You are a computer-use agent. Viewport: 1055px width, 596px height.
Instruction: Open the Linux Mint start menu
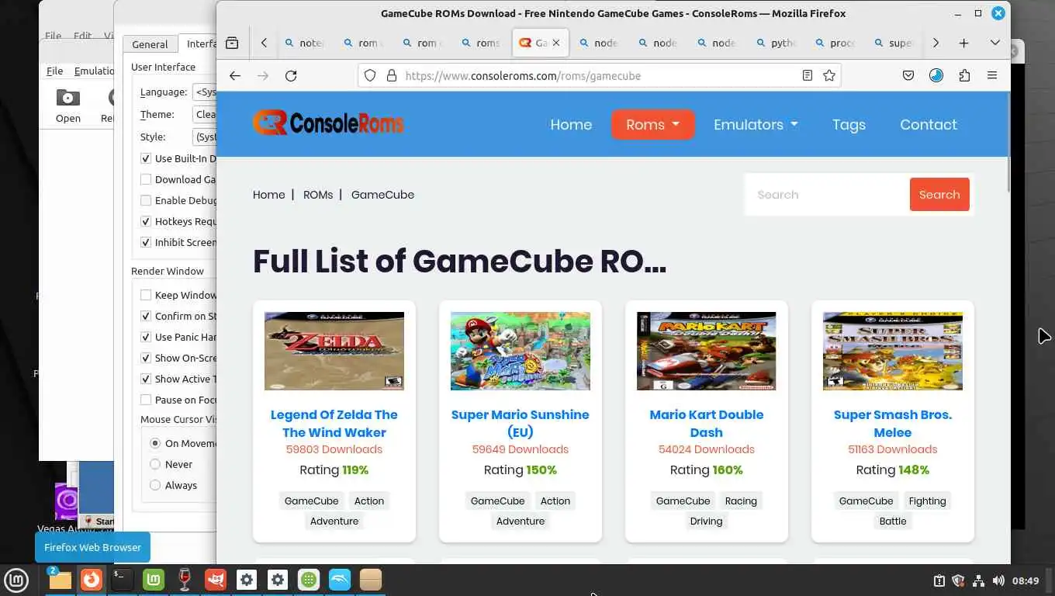tap(16, 580)
